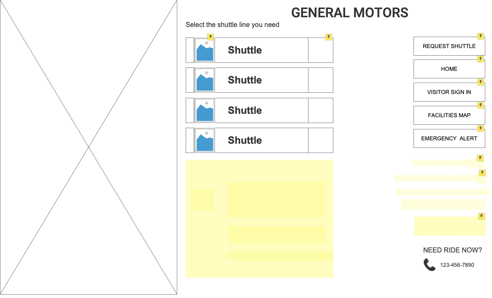Open VISITOR SIGN IN
The width and height of the screenshot is (492, 298).
tap(449, 92)
